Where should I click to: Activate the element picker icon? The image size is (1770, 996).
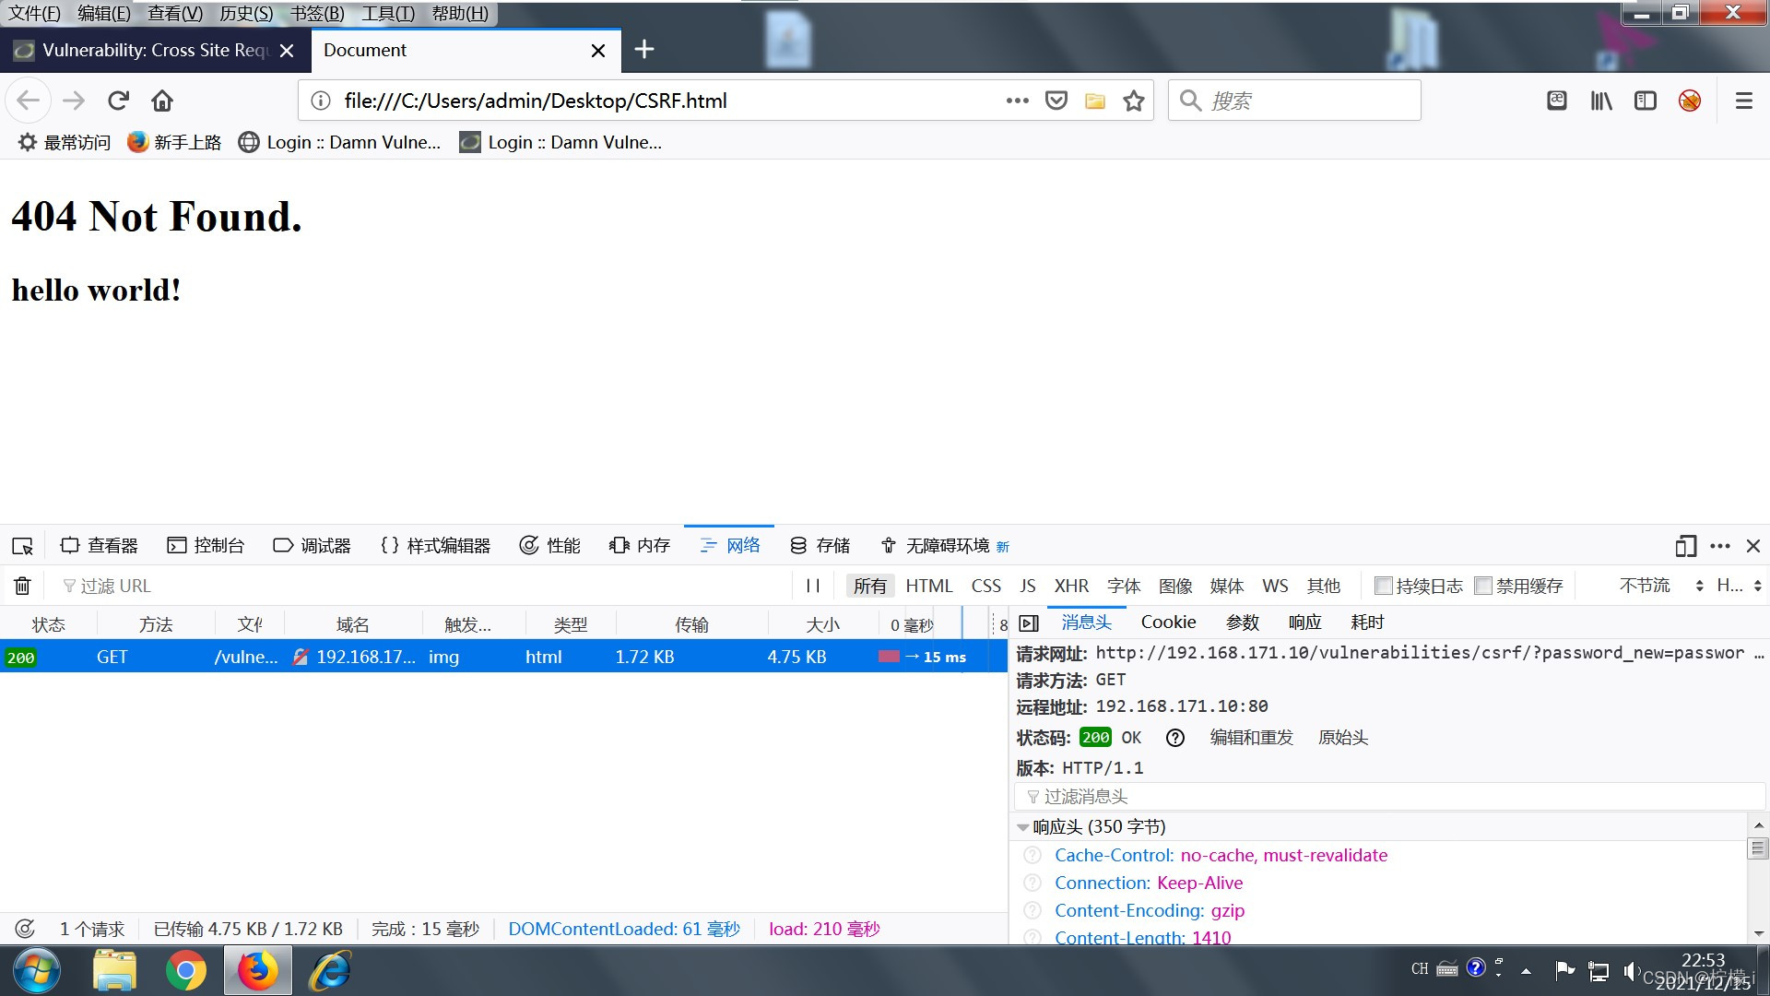(x=23, y=546)
